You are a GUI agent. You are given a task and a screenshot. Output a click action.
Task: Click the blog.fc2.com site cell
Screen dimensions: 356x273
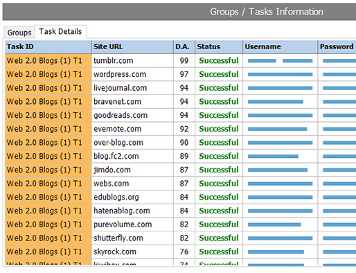click(132, 156)
